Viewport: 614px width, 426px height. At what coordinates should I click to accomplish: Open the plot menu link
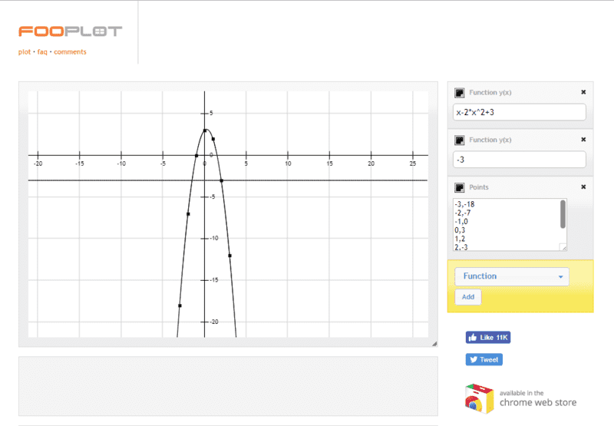click(25, 52)
